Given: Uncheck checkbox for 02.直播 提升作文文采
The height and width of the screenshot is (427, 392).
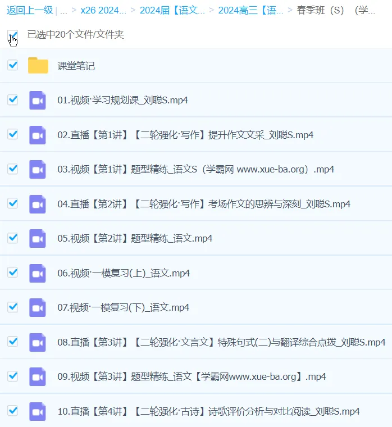Looking at the screenshot, I should (x=13, y=134).
